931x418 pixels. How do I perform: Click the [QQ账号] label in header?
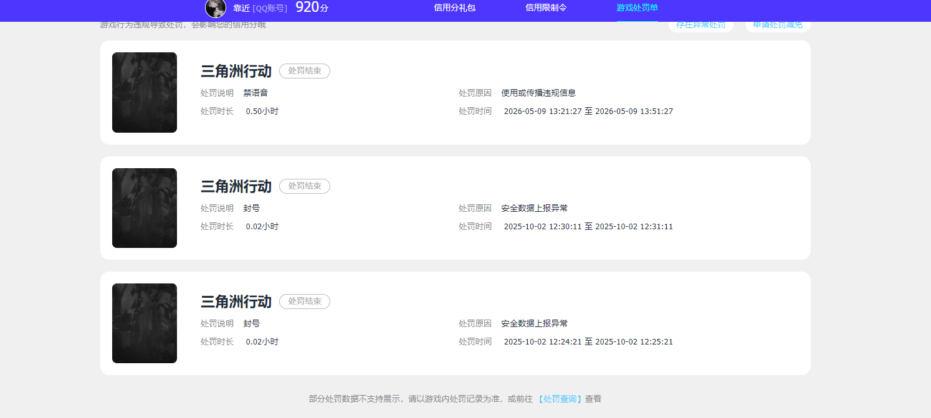point(270,8)
